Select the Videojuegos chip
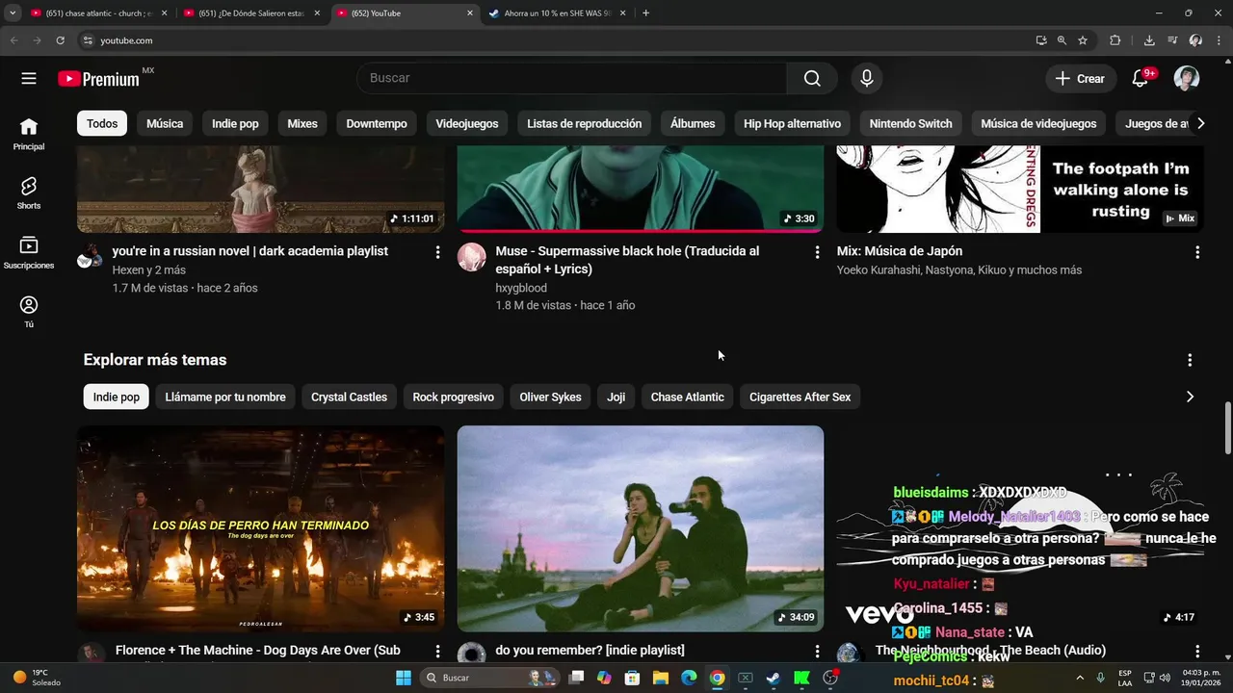Image resolution: width=1233 pixels, height=693 pixels. point(467,123)
